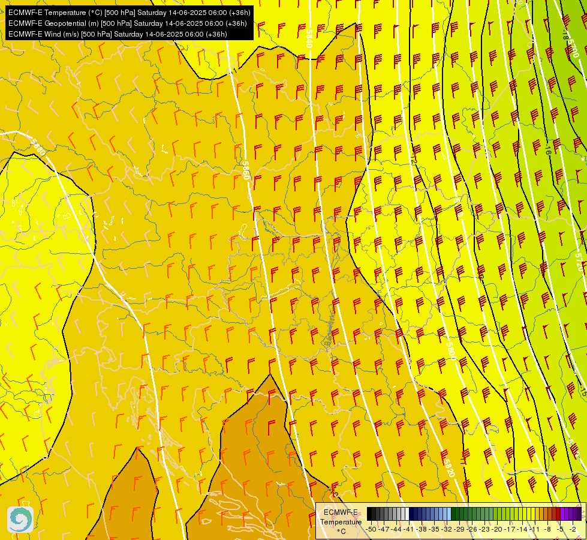Click the -17 legend scale value
This screenshot has height=540, width=587.
click(x=510, y=529)
